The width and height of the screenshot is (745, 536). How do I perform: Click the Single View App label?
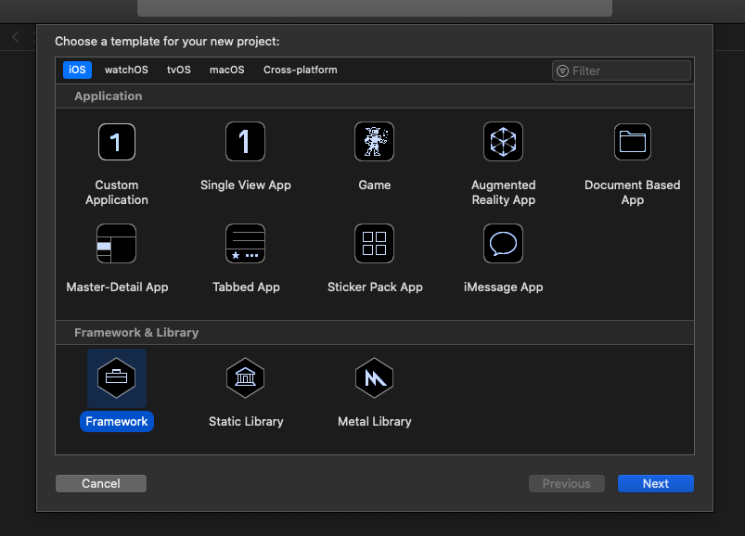[x=245, y=185]
